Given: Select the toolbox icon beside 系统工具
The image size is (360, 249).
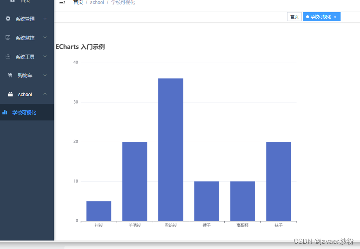Looking at the screenshot, I should click(7, 57).
